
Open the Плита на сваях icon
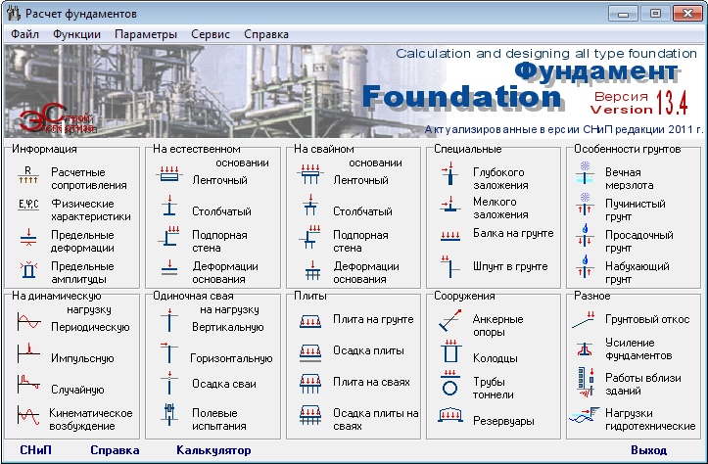(x=310, y=384)
